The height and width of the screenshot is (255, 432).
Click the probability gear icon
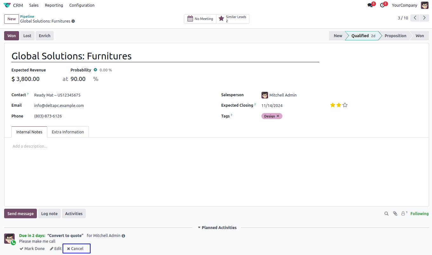tap(95, 70)
